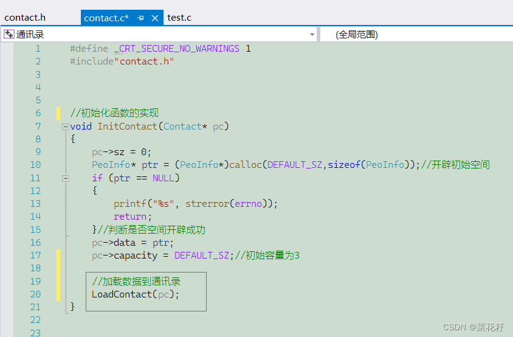Click pc->sz = 0; on line 9
513x337 pixels.
(x=122, y=152)
